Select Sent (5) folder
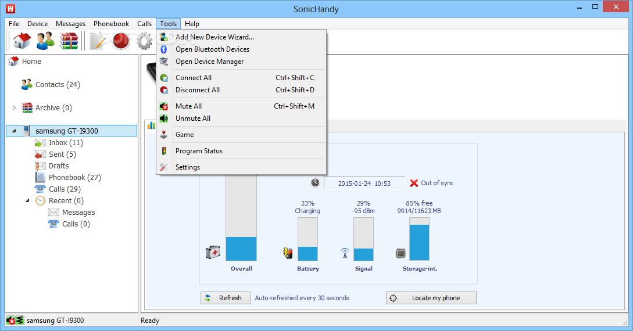The width and height of the screenshot is (633, 331). [62, 154]
